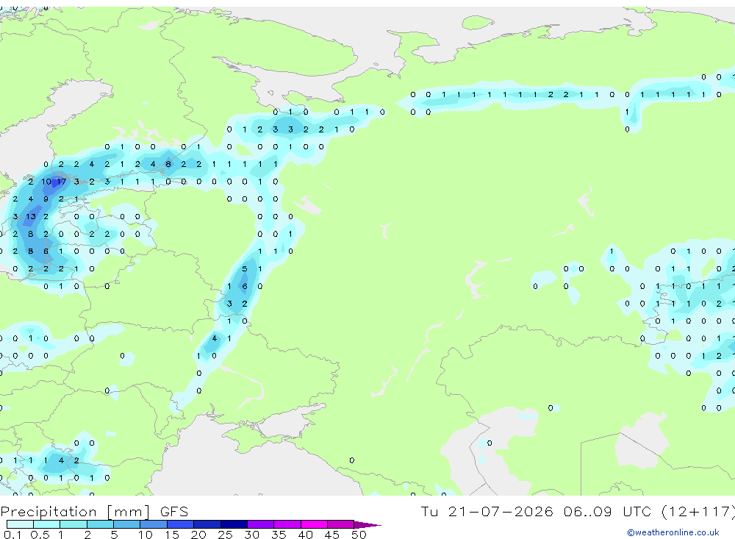
Task: Select the 'Precipitation [mm] GFS' title text
Action: coord(94,512)
